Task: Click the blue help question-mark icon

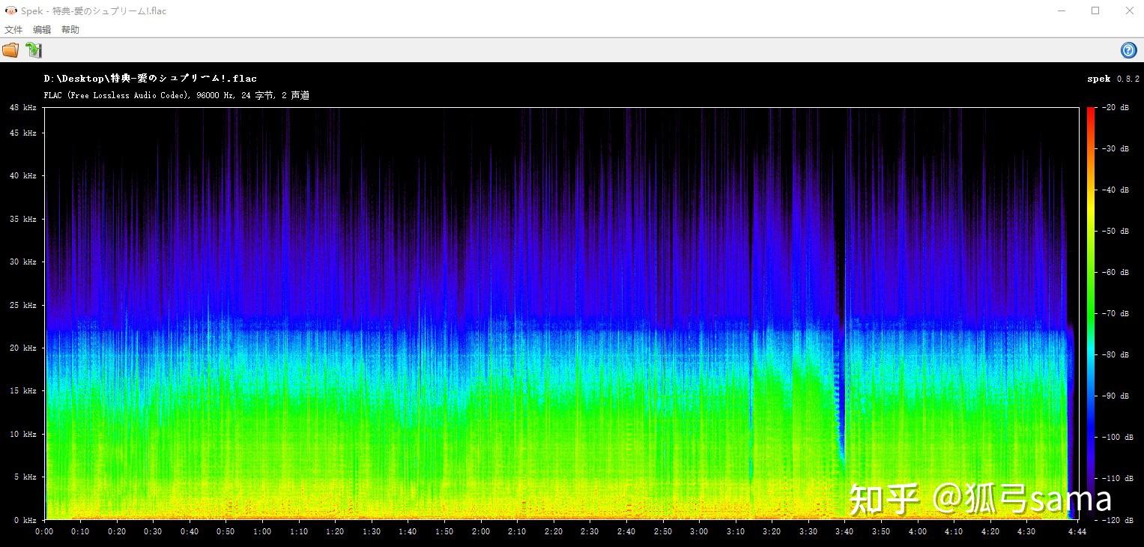Action: click(1128, 50)
